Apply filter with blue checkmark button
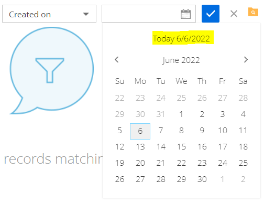Screen dimensions: 264x203 [x=211, y=14]
